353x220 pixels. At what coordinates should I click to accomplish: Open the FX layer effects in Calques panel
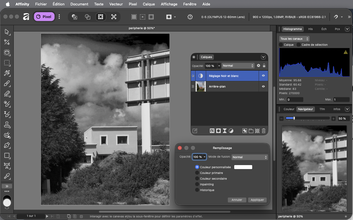click(x=212, y=131)
